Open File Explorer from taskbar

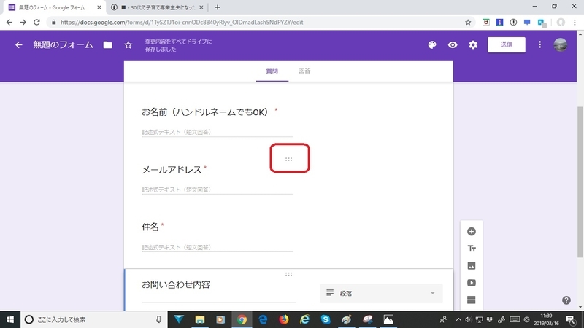coord(200,319)
